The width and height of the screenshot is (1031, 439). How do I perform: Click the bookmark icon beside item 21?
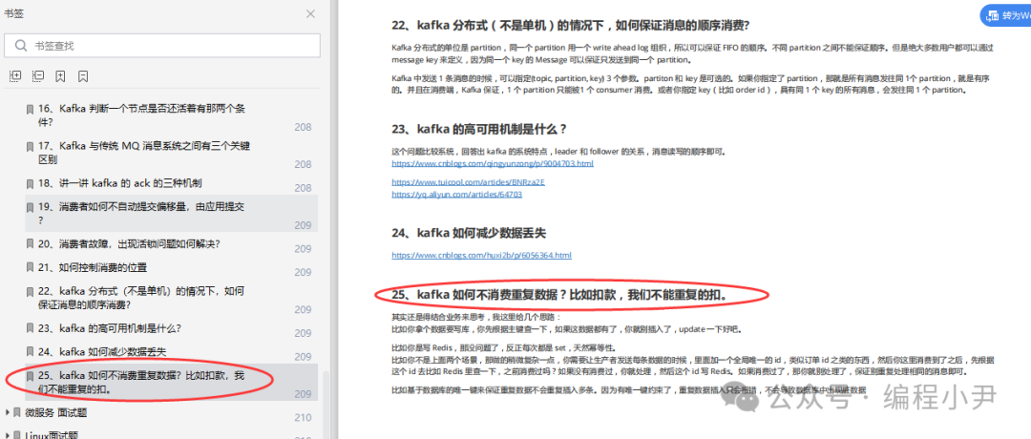29,267
